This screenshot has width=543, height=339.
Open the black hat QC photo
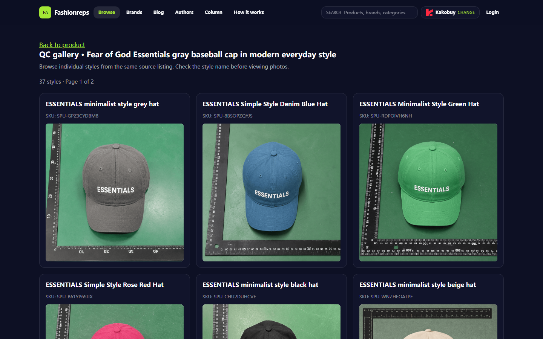pyautogui.click(x=271, y=322)
